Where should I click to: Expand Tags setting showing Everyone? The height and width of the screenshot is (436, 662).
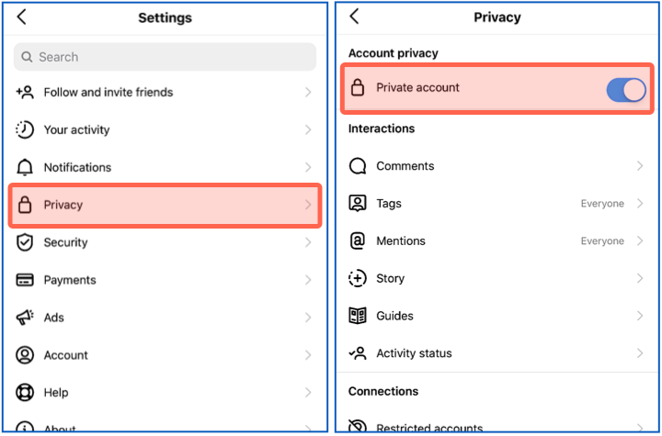[640, 204]
